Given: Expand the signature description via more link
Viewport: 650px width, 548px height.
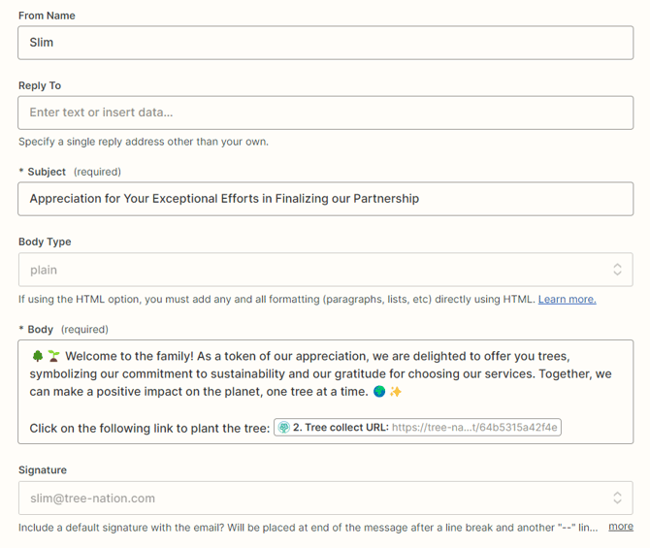Looking at the screenshot, I should click(621, 527).
